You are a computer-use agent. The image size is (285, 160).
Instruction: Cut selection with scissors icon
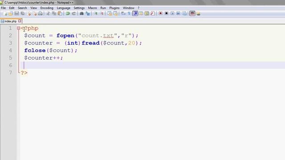[x=48, y=13]
